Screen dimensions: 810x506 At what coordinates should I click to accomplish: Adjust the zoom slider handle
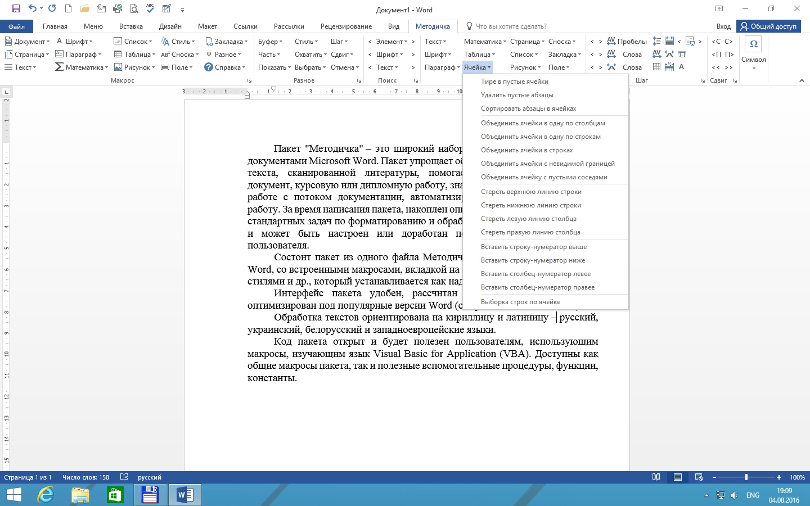pyautogui.click(x=746, y=477)
